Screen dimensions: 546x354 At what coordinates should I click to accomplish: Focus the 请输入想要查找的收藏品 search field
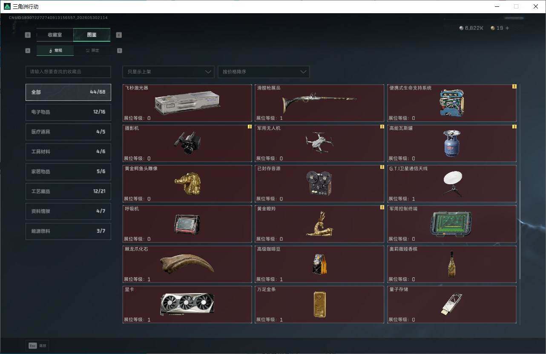pyautogui.click(x=68, y=71)
